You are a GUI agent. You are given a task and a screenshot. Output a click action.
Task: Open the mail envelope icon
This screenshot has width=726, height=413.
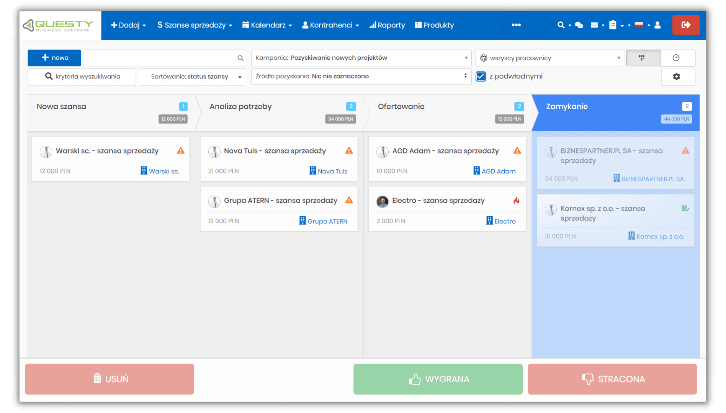(594, 25)
